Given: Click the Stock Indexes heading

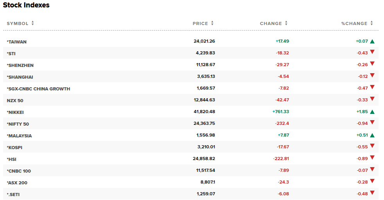Looking at the screenshot, I should 26,5.
